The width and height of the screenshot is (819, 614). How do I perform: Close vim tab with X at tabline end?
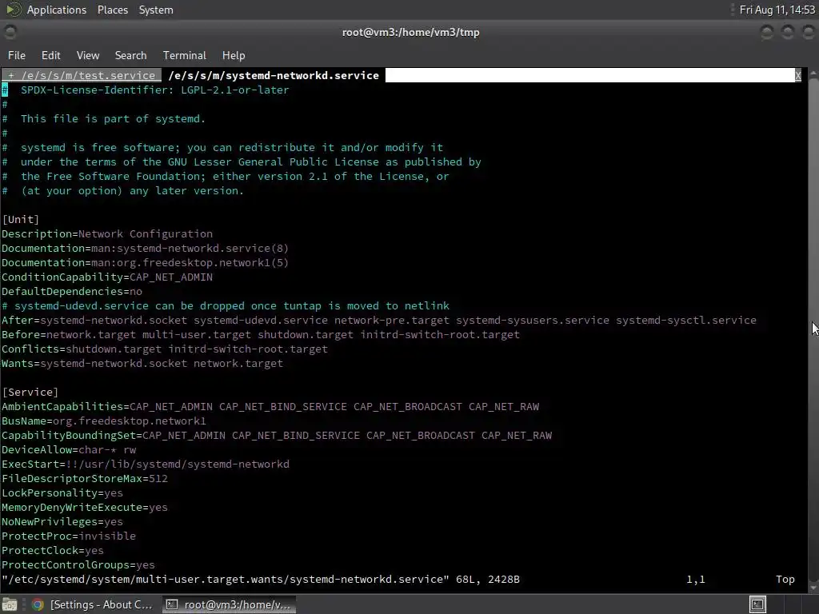point(797,76)
